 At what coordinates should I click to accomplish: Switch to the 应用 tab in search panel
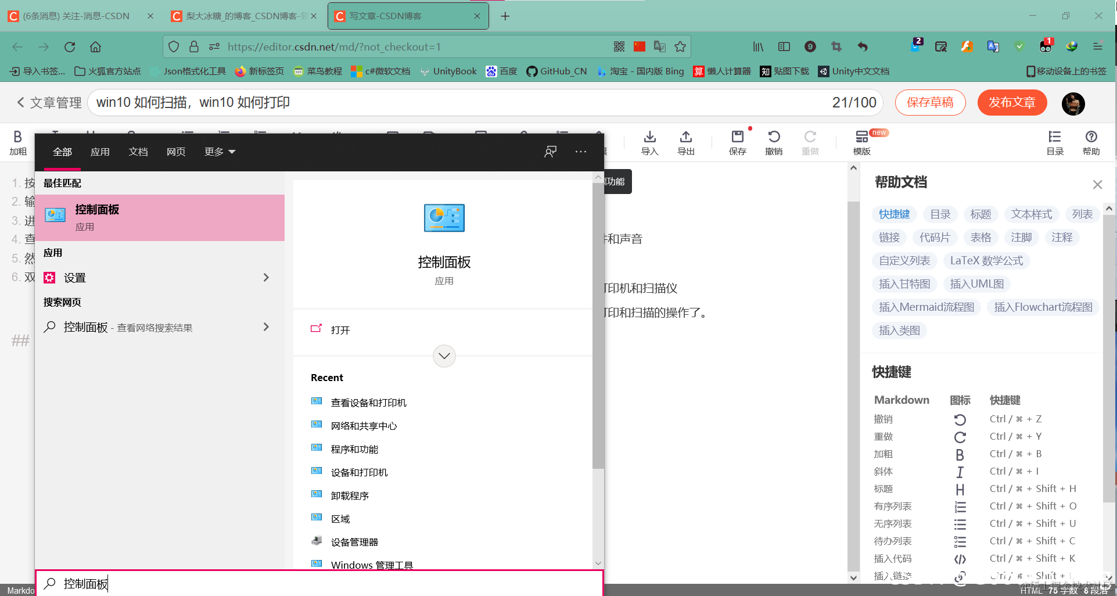coord(100,152)
